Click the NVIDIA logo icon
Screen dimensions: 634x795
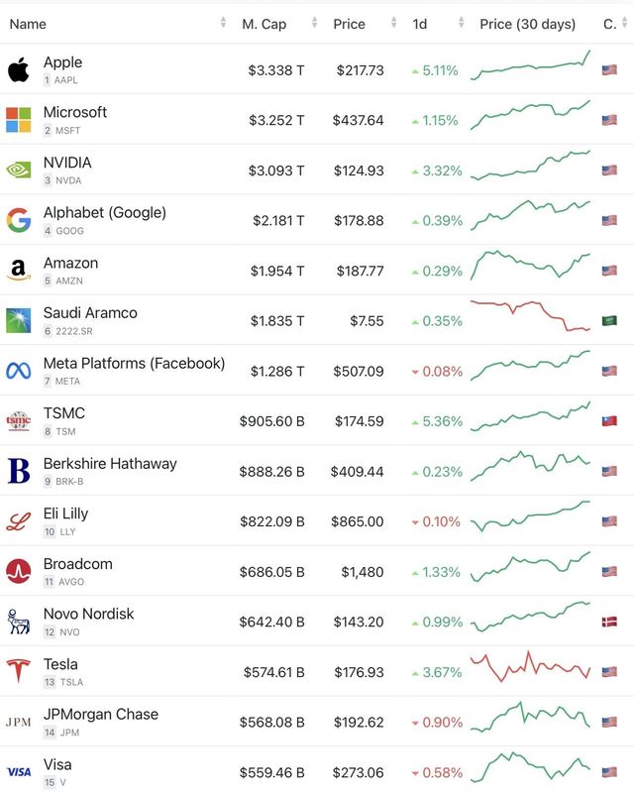pyautogui.click(x=18, y=170)
